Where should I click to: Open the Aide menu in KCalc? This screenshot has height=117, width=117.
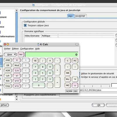click(37, 49)
